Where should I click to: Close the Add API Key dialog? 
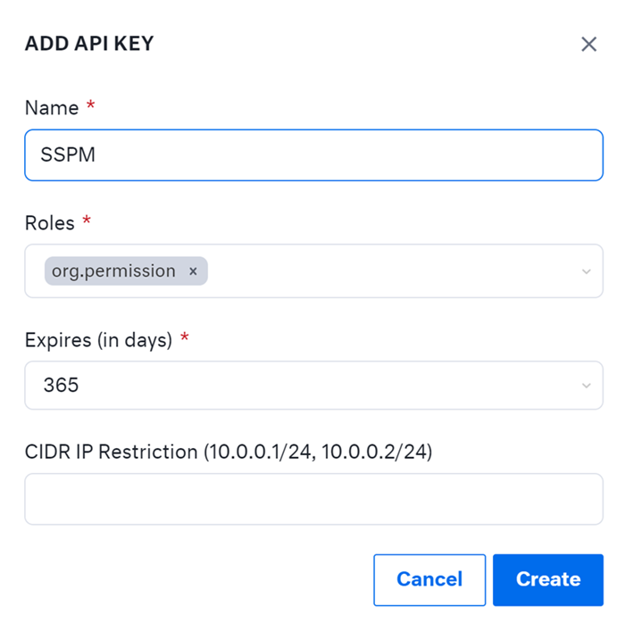tap(588, 45)
